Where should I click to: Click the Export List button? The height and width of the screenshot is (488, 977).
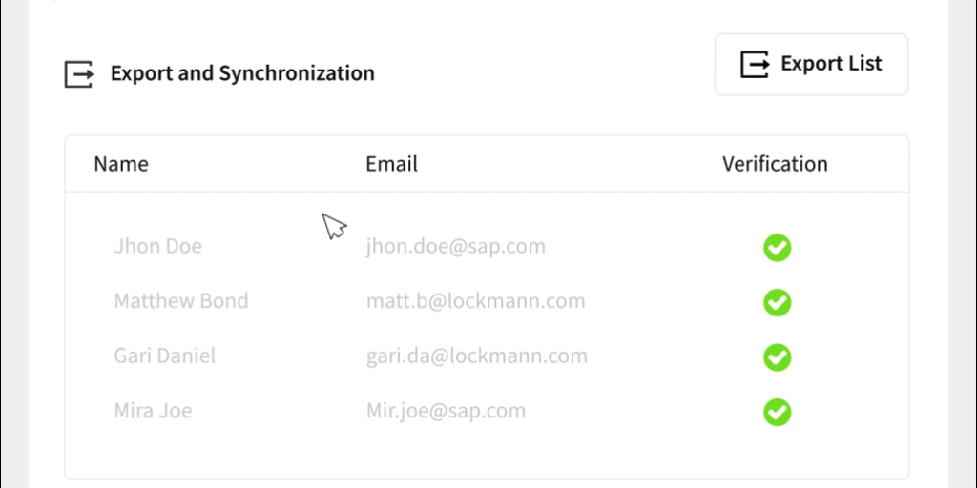click(811, 65)
